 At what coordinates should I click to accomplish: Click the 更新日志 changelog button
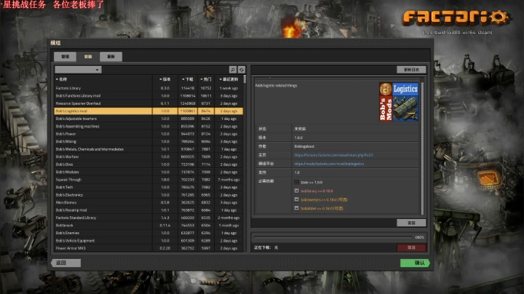coord(411,69)
